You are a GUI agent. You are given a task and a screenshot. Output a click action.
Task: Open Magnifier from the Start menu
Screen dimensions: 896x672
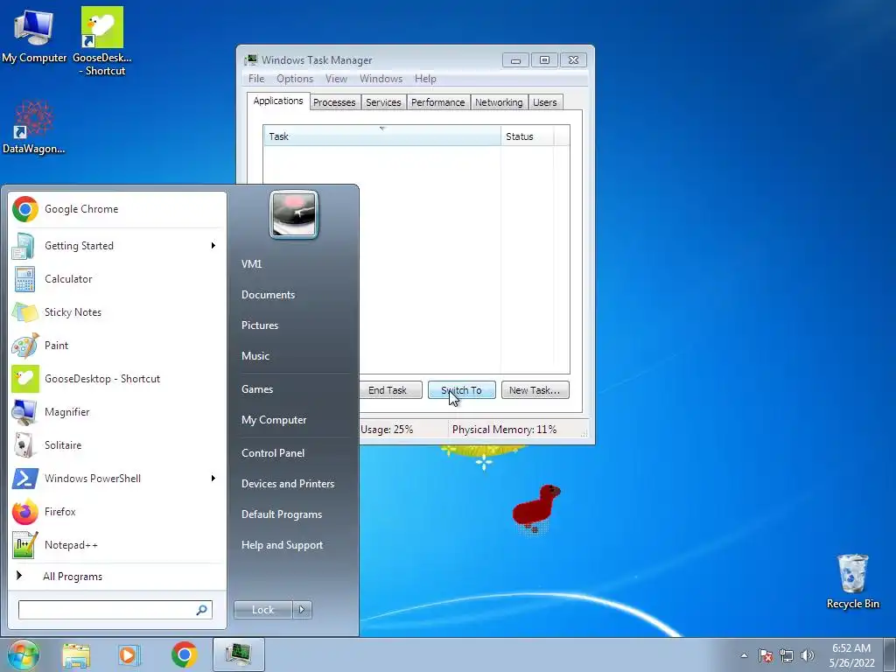click(x=118, y=412)
